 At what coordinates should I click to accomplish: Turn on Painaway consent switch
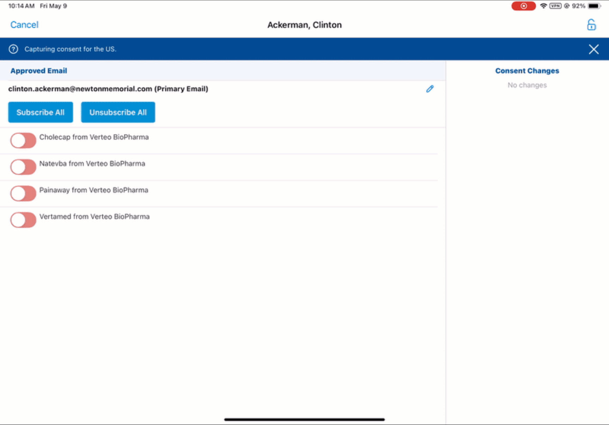[23, 193]
